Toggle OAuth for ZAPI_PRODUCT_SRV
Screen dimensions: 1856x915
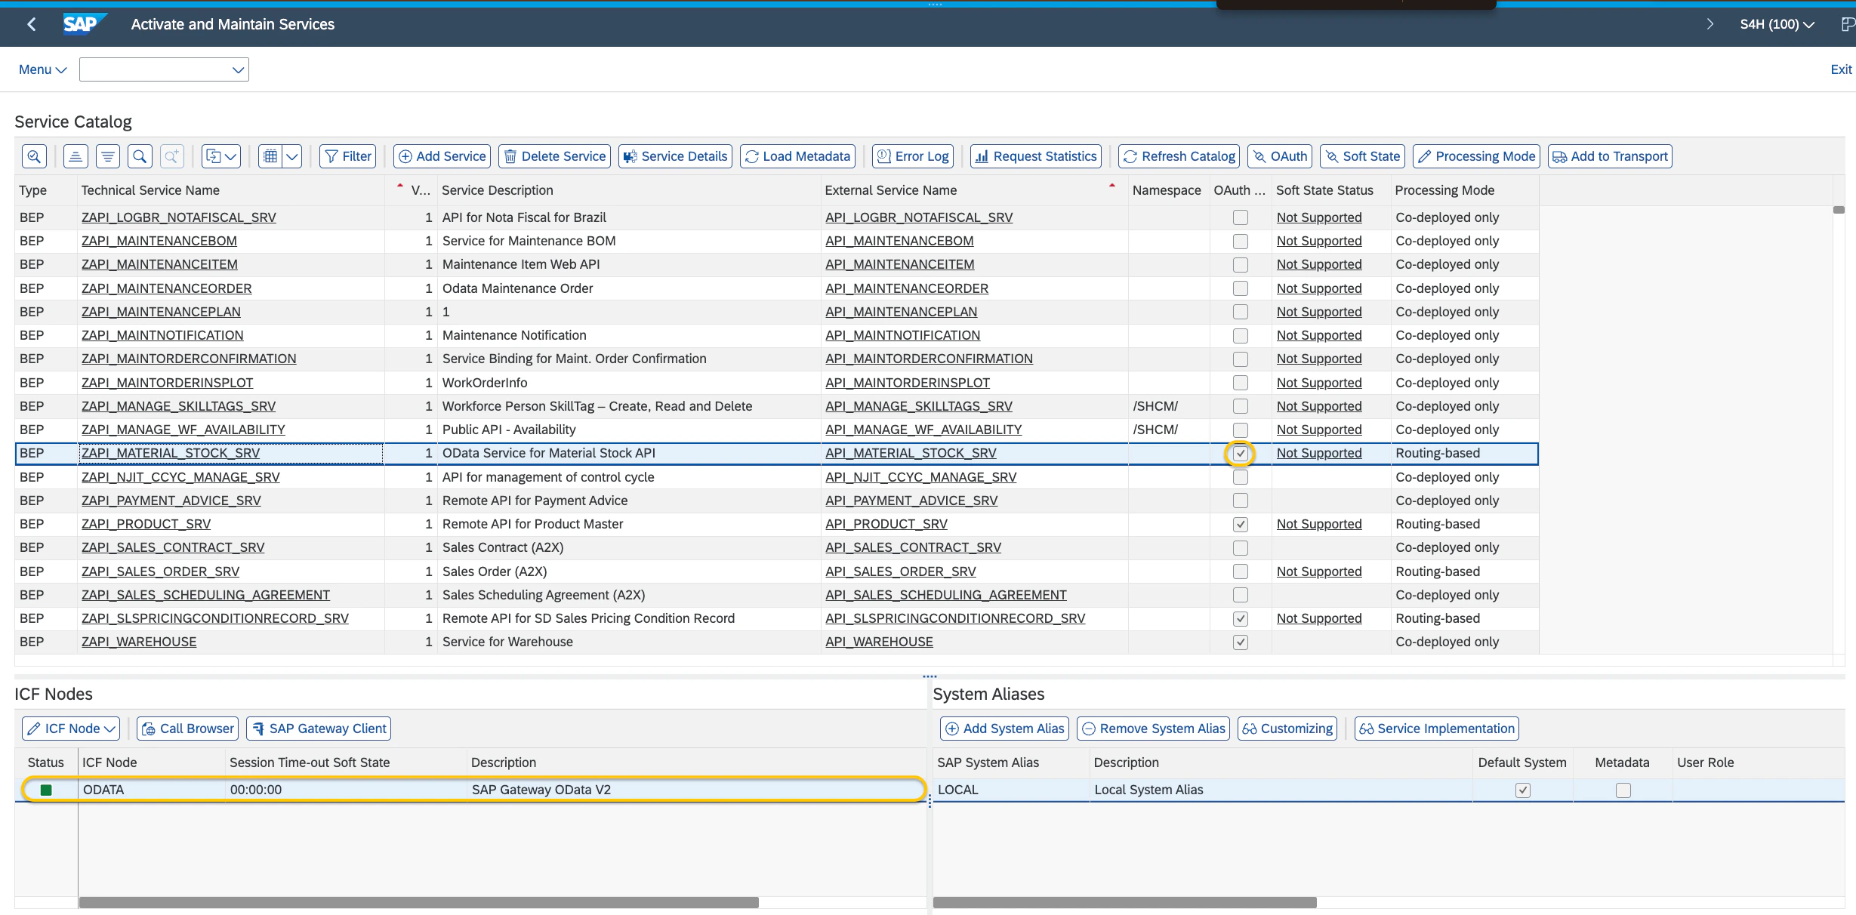[x=1241, y=525]
